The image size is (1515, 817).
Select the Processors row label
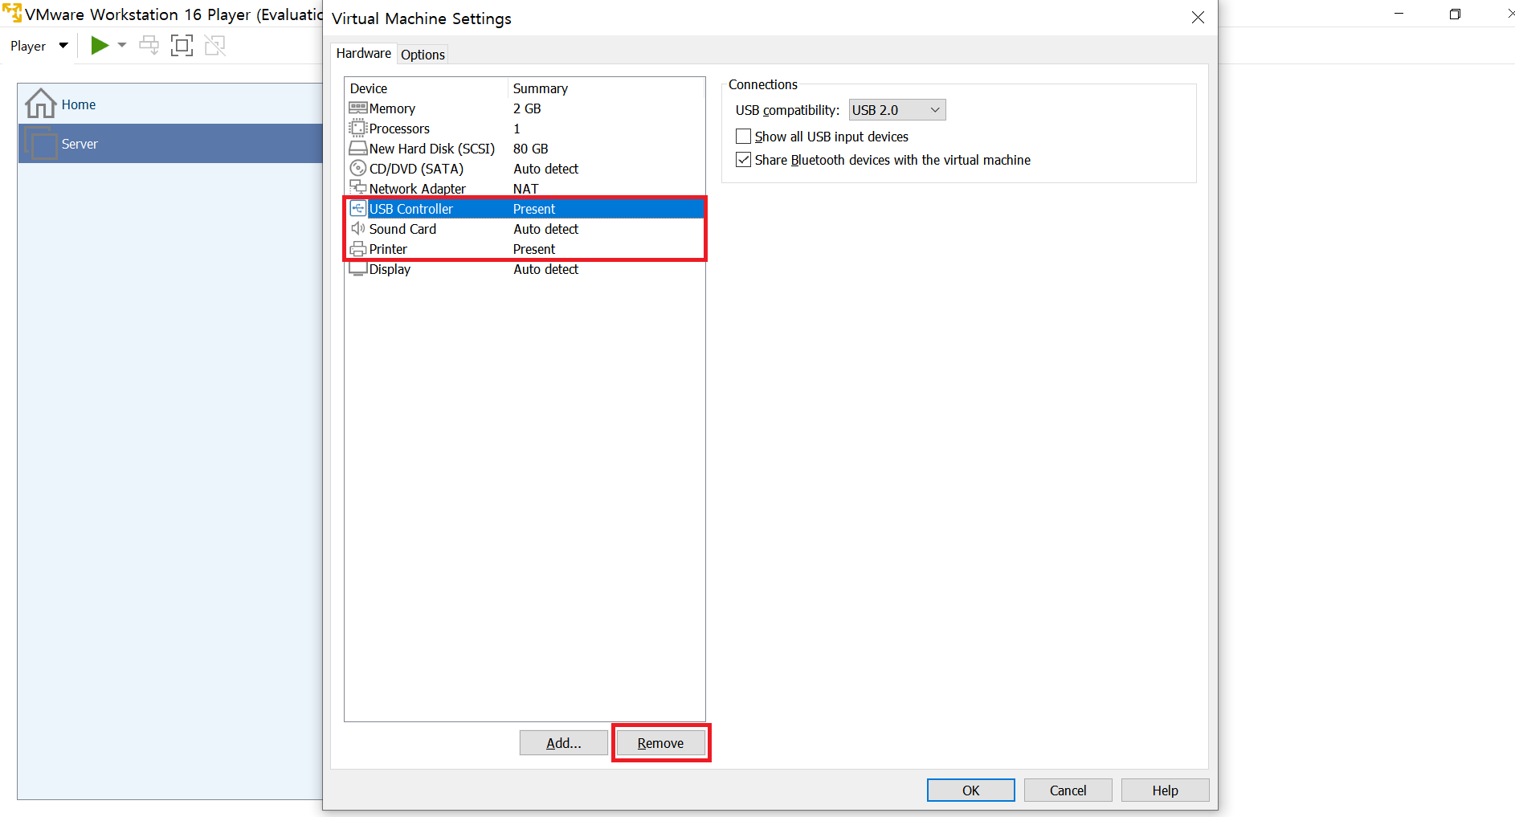(399, 129)
